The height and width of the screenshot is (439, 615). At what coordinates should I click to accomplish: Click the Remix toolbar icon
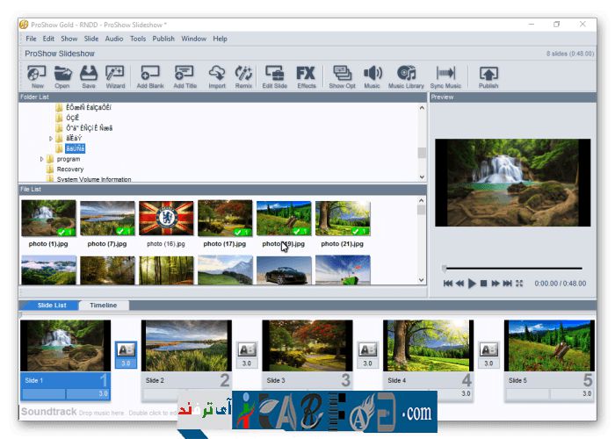click(243, 76)
